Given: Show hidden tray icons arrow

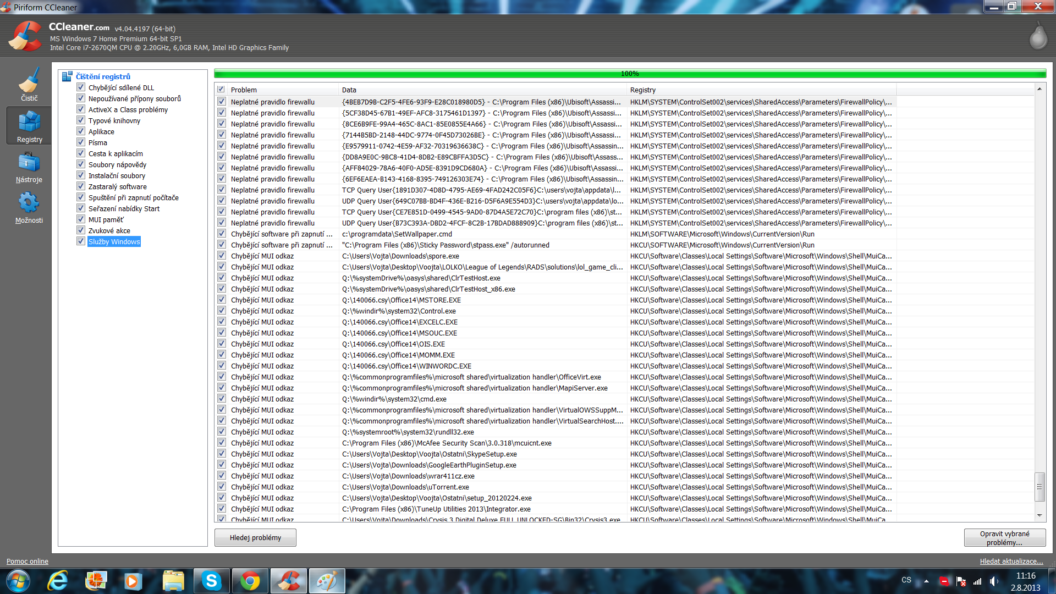Looking at the screenshot, I should 926,581.
